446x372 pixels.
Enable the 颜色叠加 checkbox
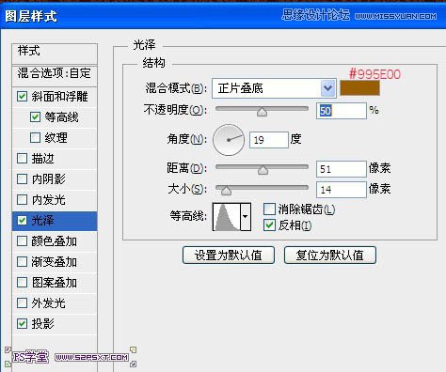pyautogui.click(x=22, y=241)
